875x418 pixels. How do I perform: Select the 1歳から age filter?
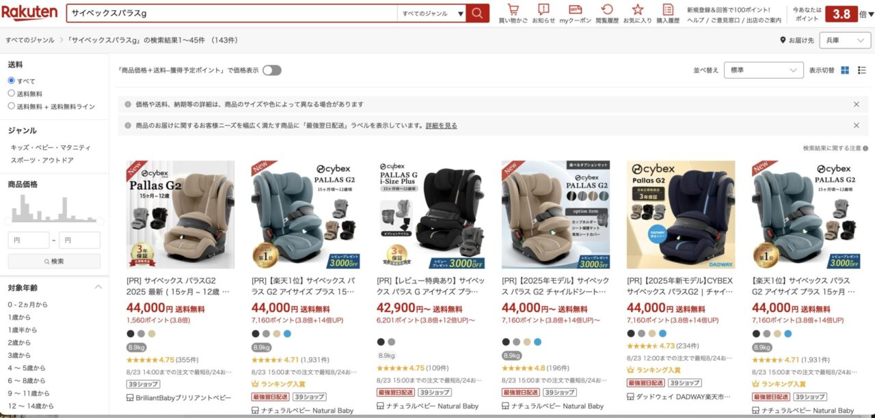19,317
